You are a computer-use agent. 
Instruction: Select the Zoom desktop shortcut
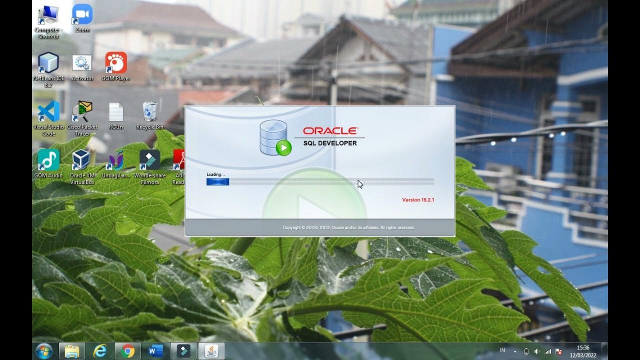click(x=82, y=18)
